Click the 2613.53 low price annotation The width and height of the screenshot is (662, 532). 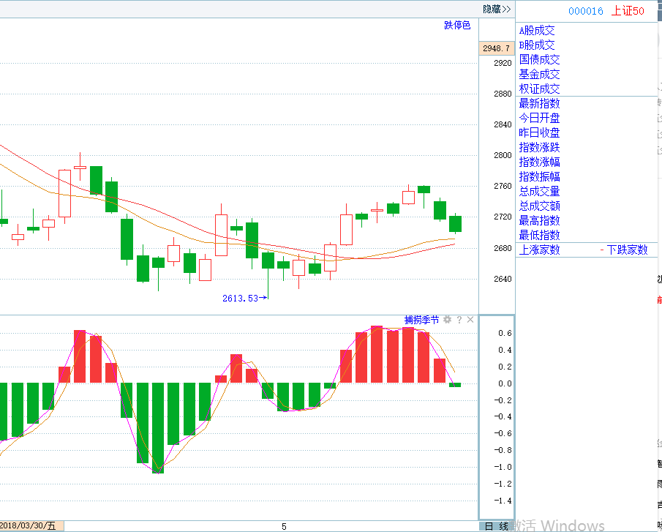tap(241, 298)
